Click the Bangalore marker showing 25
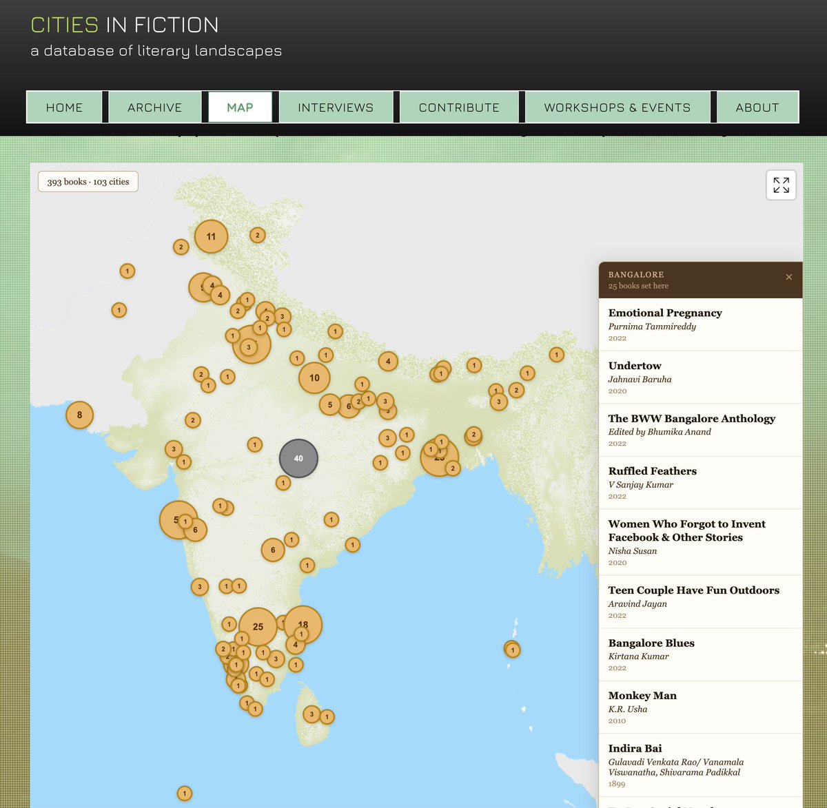Screen dimensions: 827x808 tap(258, 627)
